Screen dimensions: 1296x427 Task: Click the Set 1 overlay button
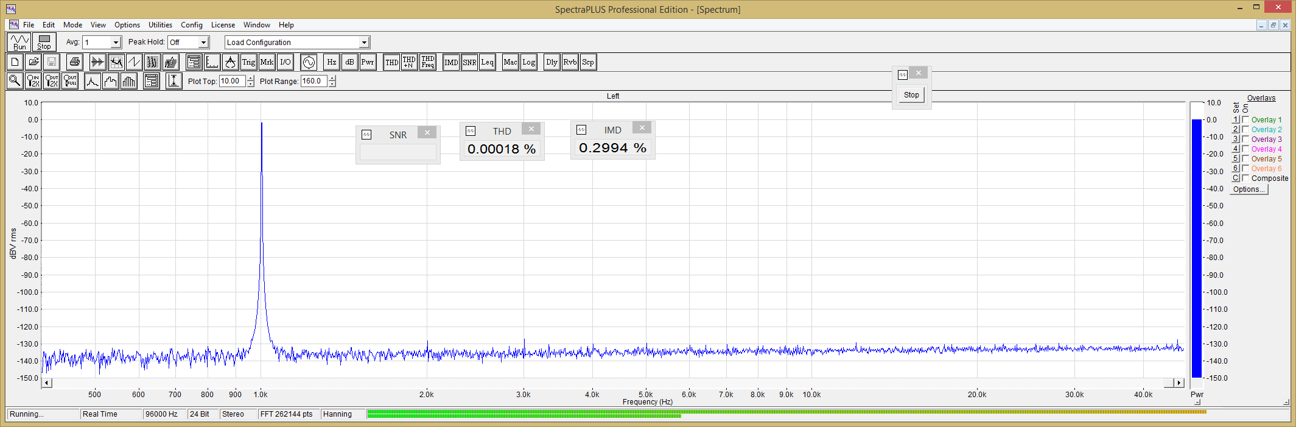[x=1236, y=120]
